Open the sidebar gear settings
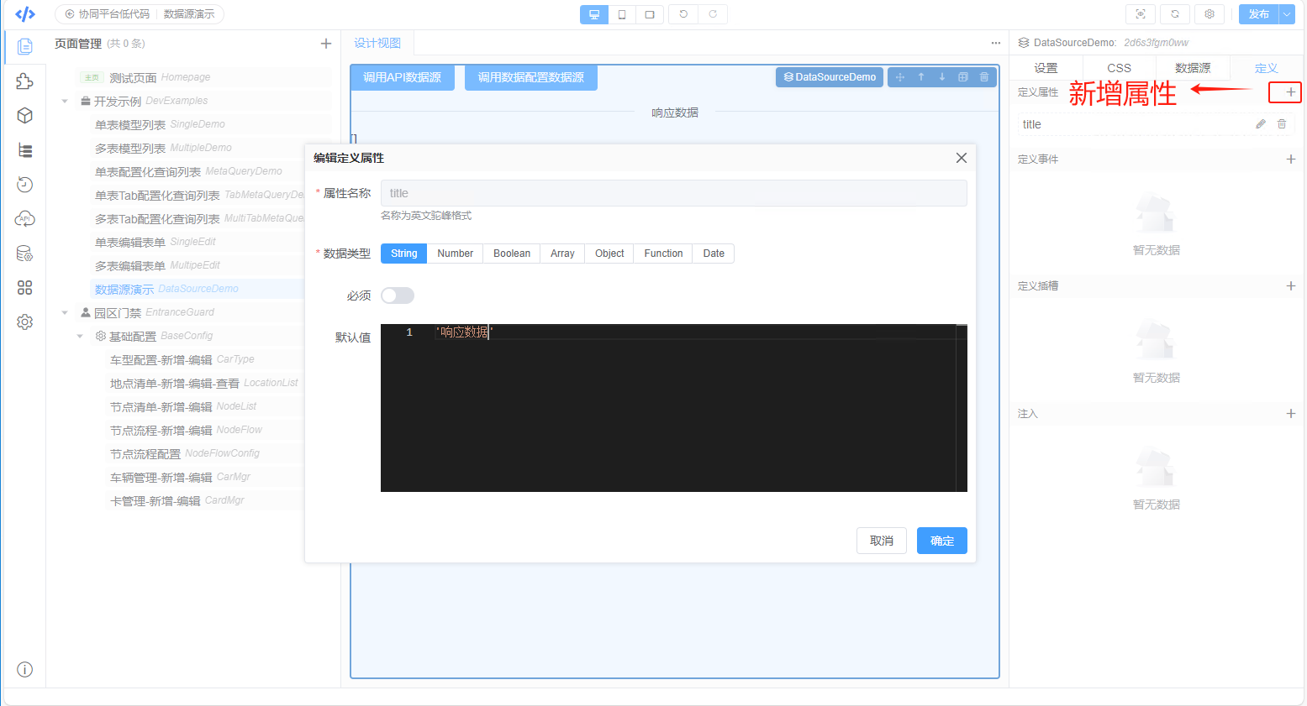1307x706 pixels. tap(25, 322)
